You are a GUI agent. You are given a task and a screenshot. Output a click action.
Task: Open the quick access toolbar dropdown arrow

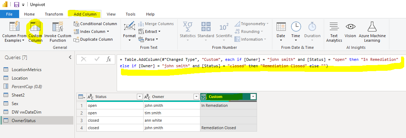coord(23,5)
